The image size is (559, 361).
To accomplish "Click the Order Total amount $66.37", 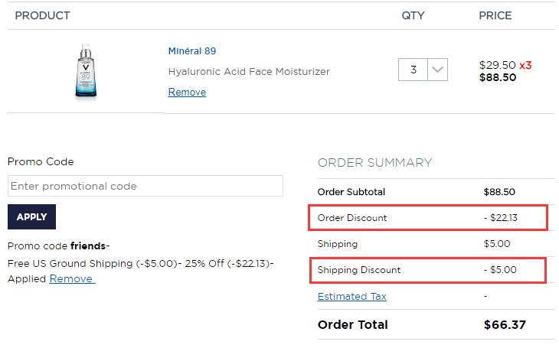I will (505, 324).
